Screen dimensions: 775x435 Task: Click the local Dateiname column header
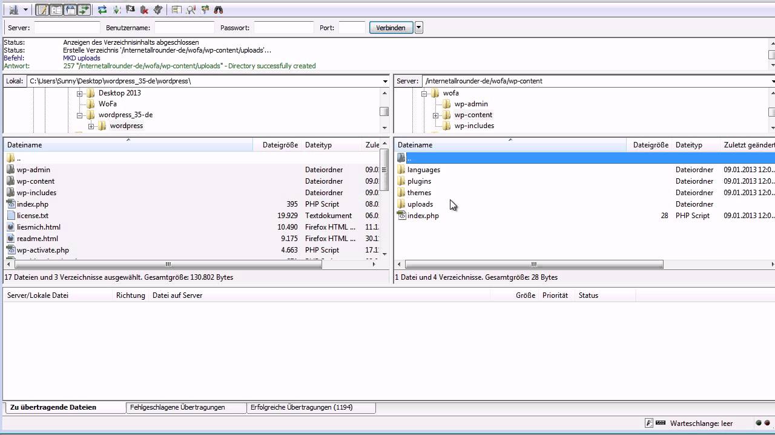point(128,145)
